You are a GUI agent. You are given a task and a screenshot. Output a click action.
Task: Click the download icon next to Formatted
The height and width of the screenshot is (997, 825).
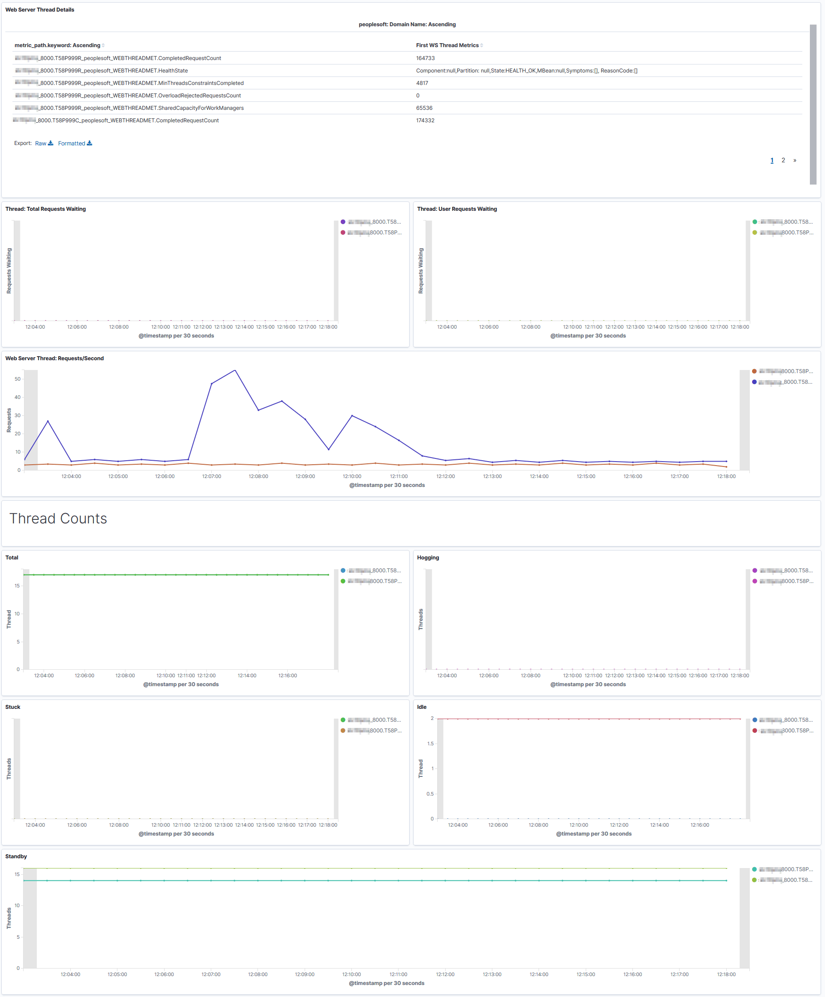coord(90,143)
